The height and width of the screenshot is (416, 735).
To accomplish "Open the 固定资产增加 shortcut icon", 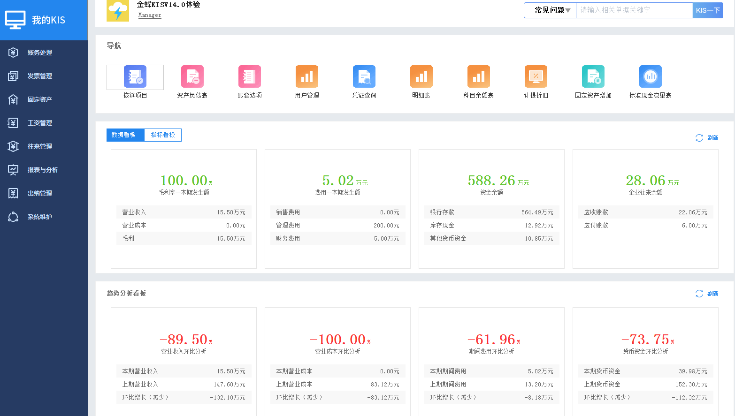I will (593, 76).
